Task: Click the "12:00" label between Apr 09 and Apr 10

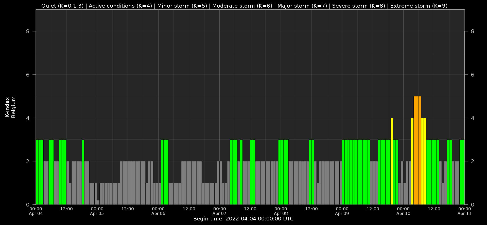Action: tap(373, 209)
